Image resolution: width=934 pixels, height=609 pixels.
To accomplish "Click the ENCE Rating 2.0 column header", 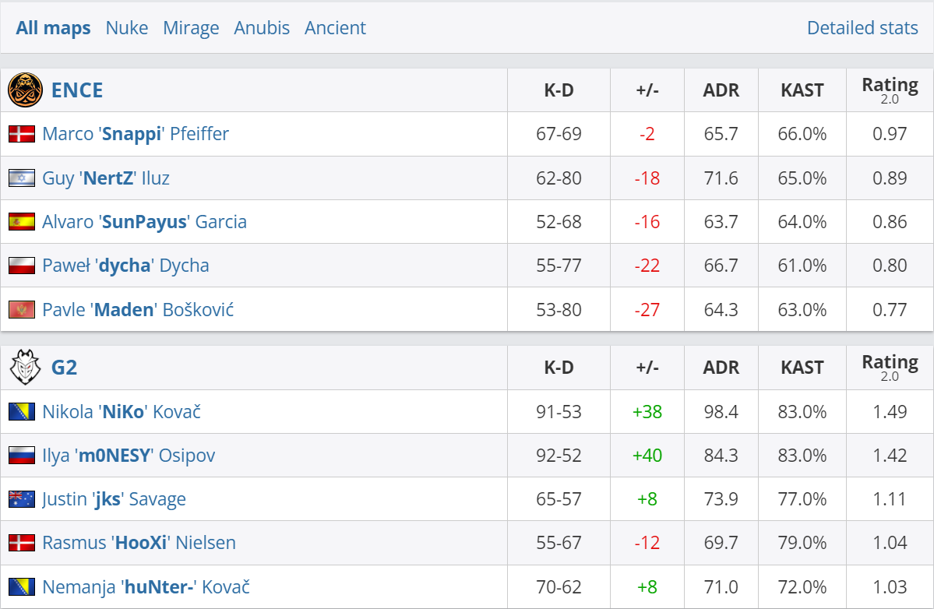I will (x=890, y=90).
